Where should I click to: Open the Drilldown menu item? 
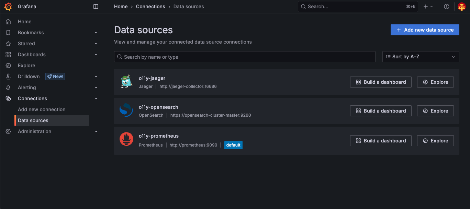[29, 77]
